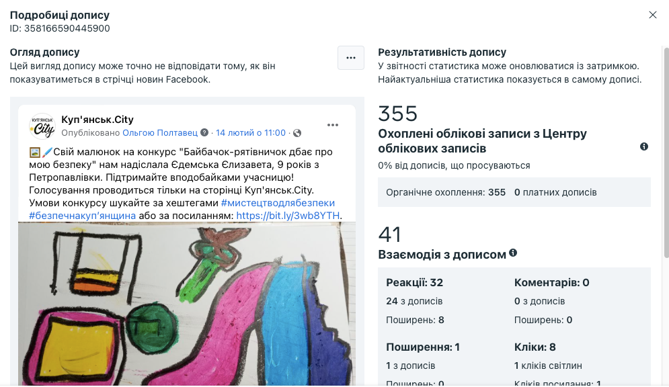Open the three-dot menu inside the post card
The image size is (669, 387).
[x=333, y=125]
